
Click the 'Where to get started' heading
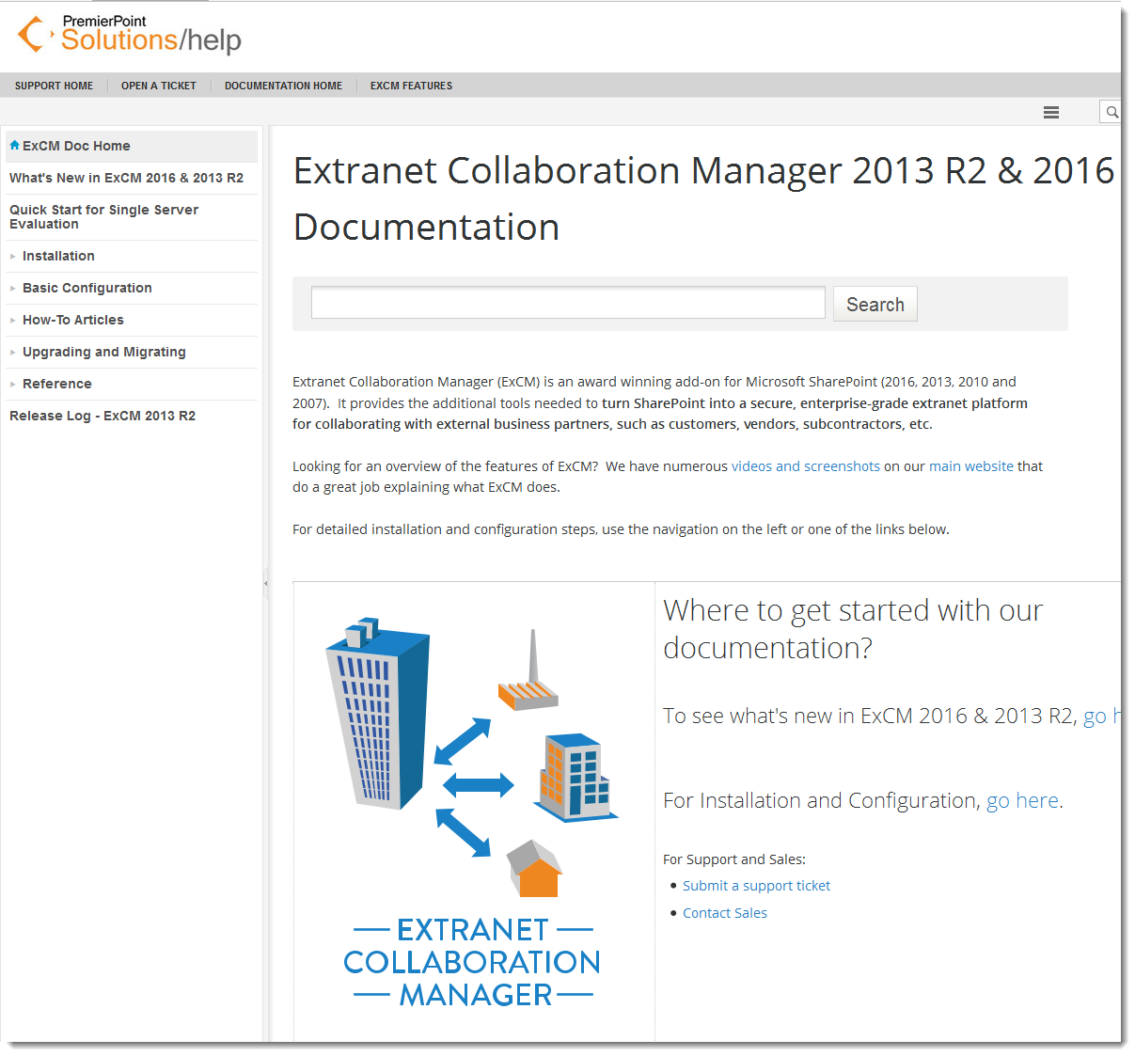click(853, 629)
